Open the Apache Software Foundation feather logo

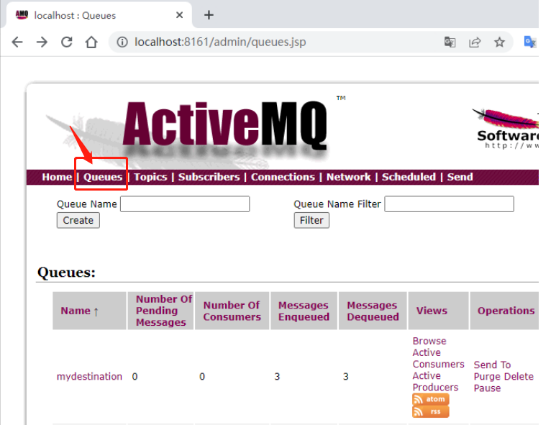click(506, 128)
